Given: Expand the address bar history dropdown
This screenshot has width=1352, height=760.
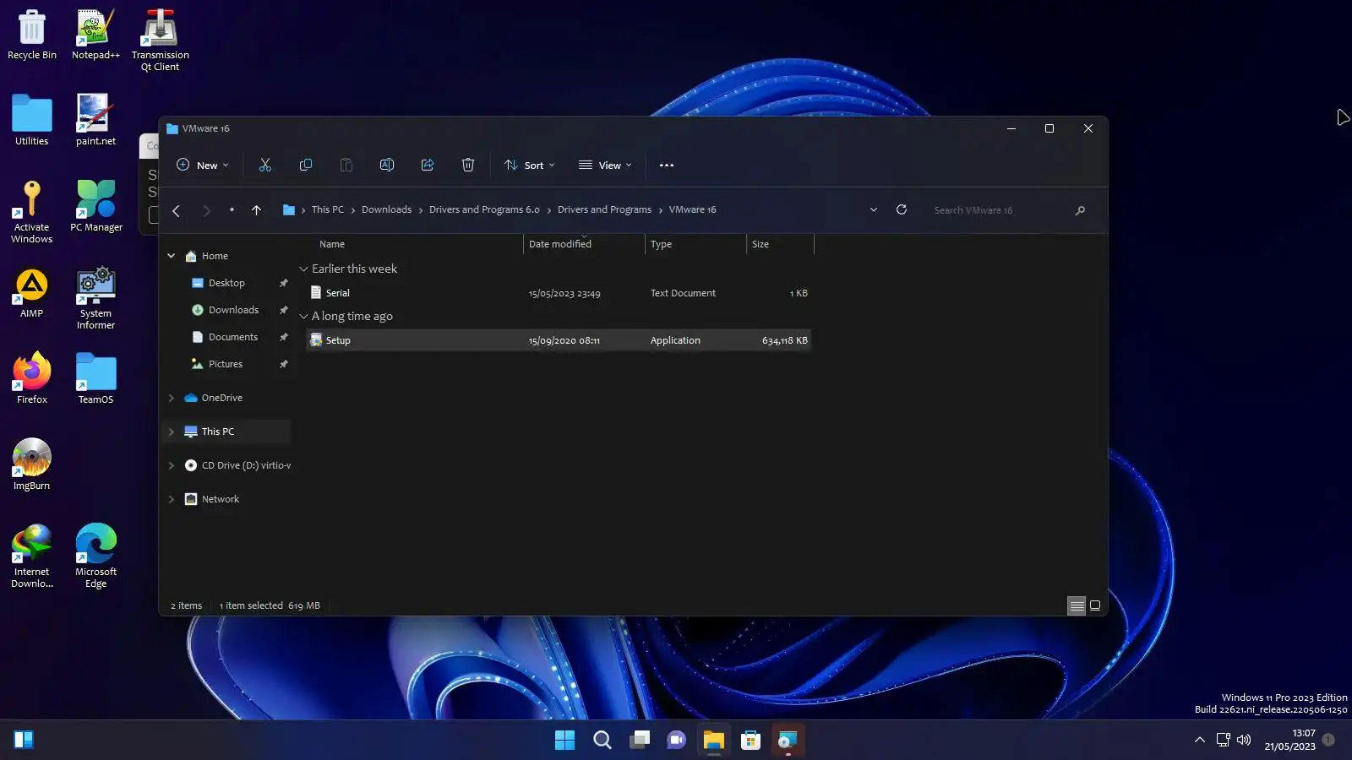Looking at the screenshot, I should 874,209.
